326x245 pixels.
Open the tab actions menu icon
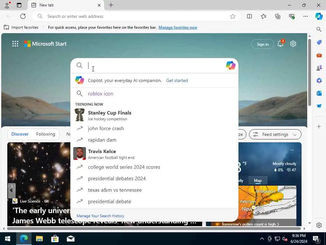click(x=19, y=5)
